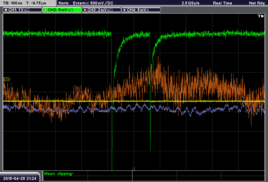
Task: Click the Mean: clipping- measurement result
Action: 59,174
